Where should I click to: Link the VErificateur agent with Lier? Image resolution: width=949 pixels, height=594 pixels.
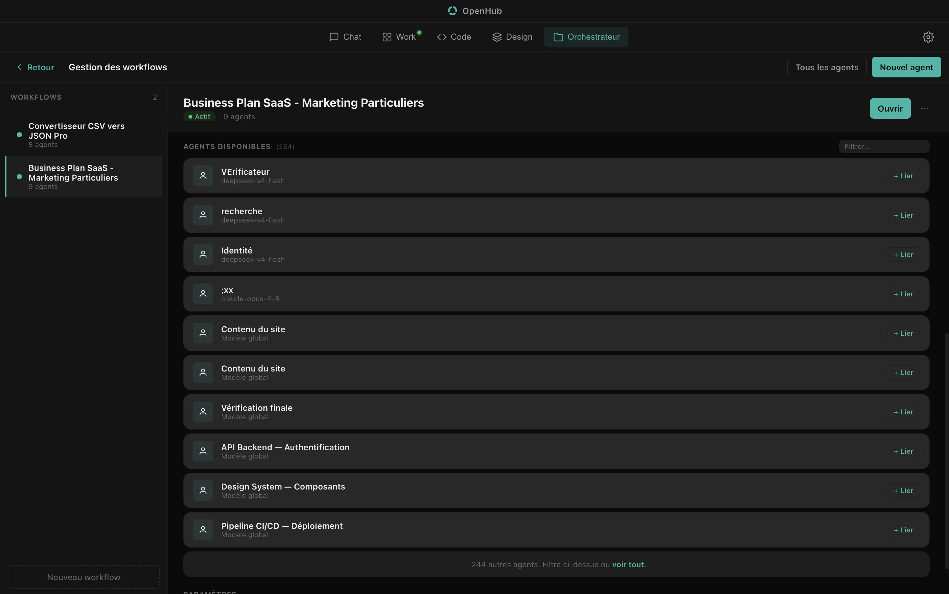903,176
